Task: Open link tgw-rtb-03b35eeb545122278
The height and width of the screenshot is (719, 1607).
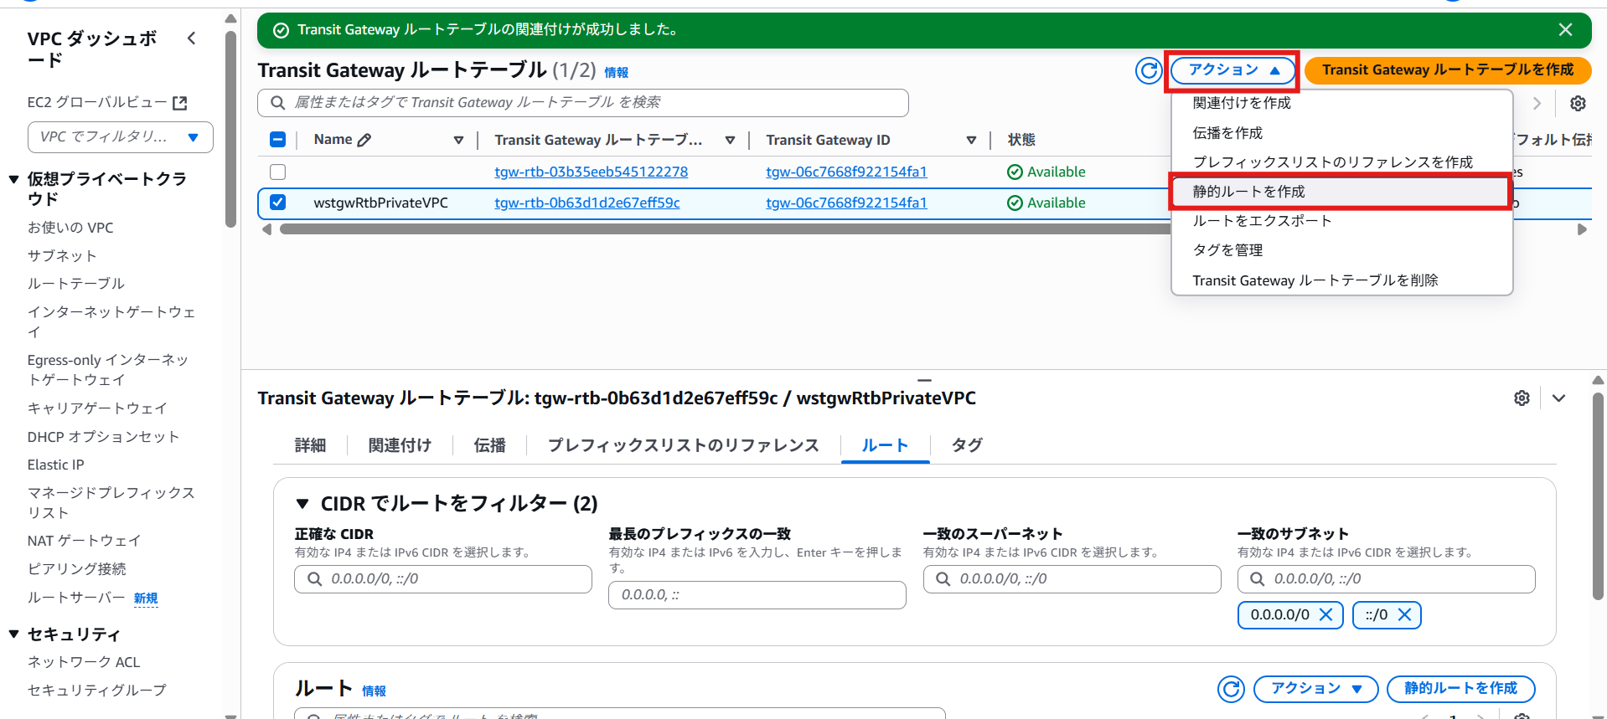Action: [x=591, y=172]
